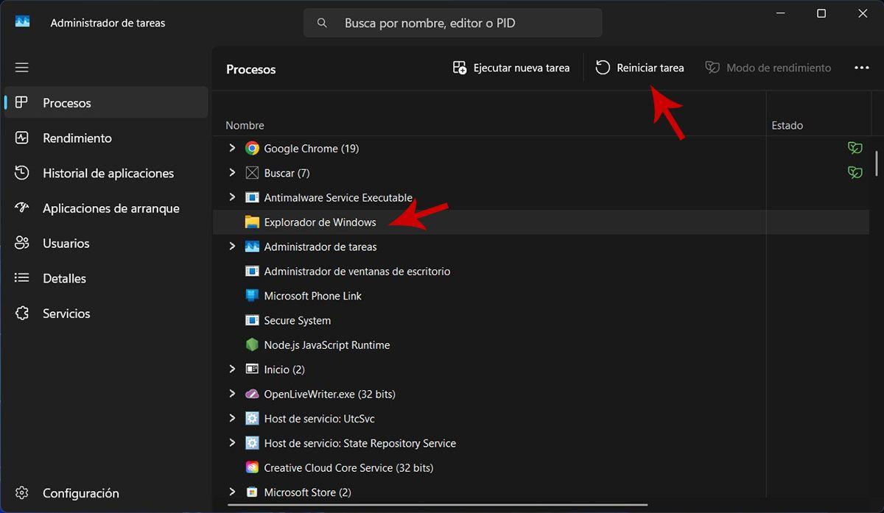This screenshot has width=884, height=513.
Task: Expand the Administrador de tareas process row
Action: 232,247
